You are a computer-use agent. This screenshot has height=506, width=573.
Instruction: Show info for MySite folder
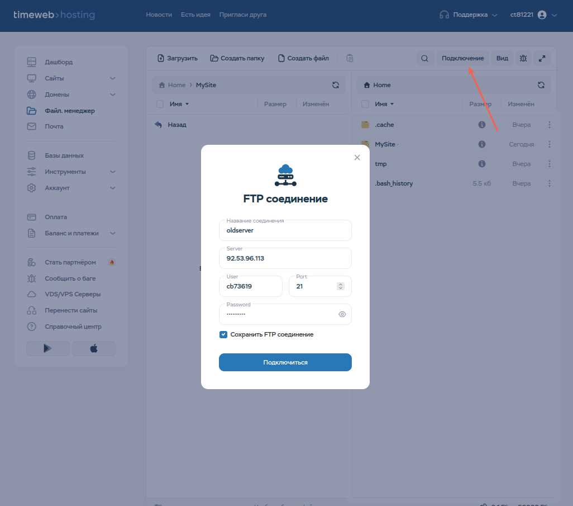point(482,144)
